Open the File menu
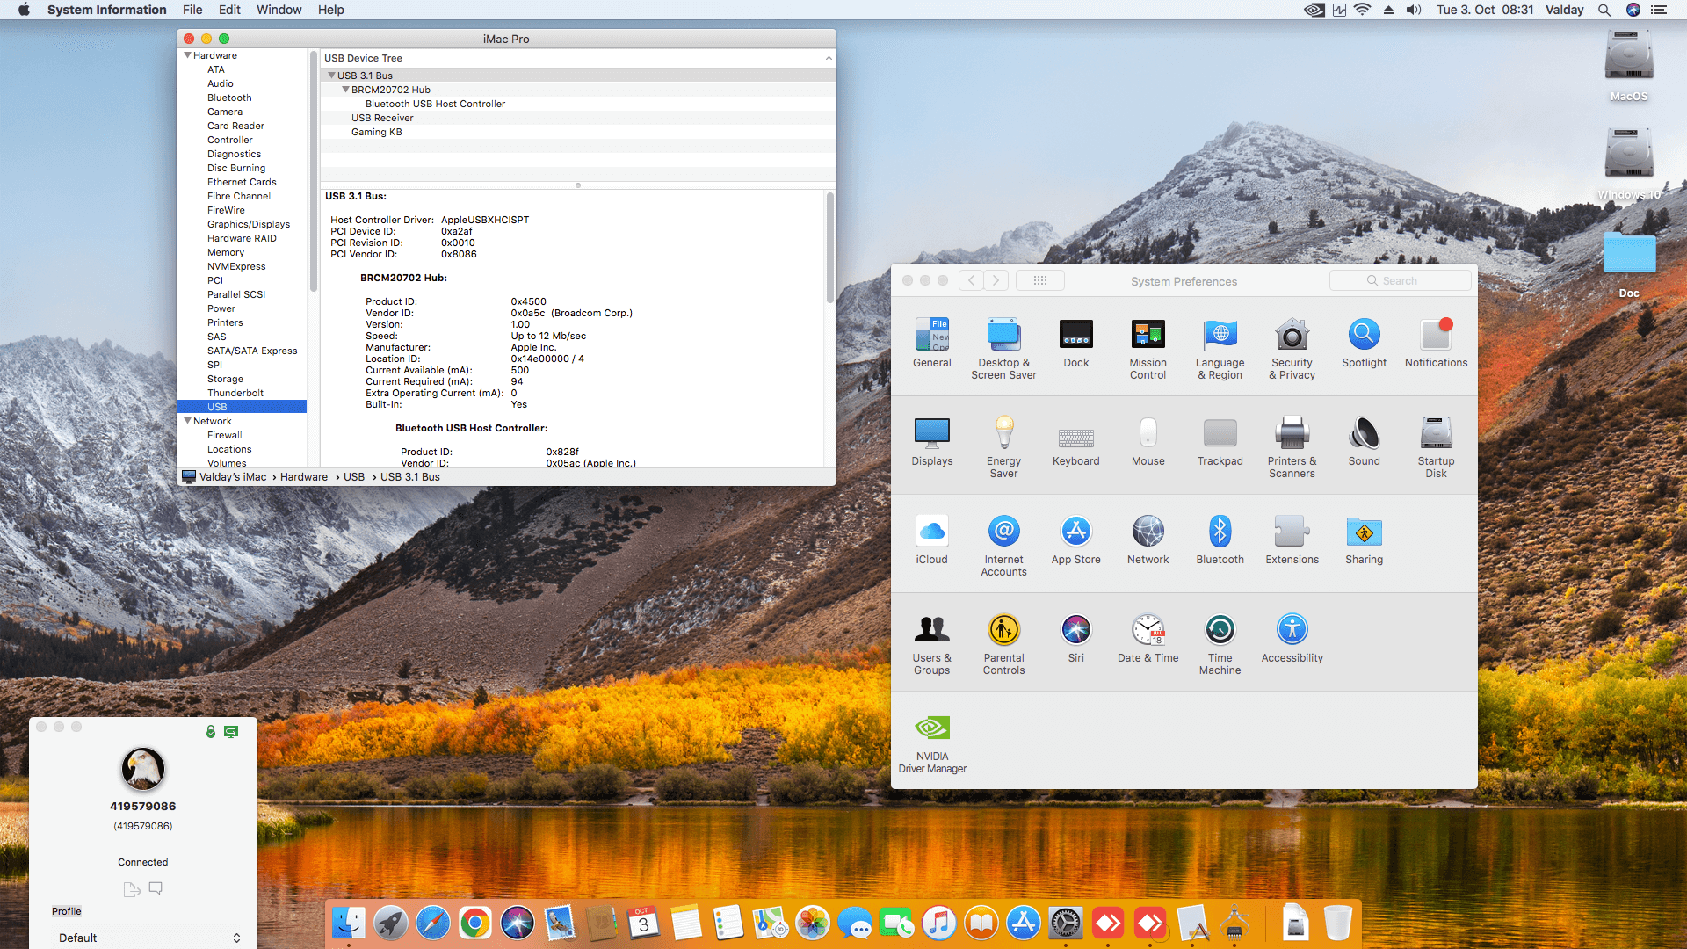Viewport: 1687px width, 949px height. tap(192, 10)
